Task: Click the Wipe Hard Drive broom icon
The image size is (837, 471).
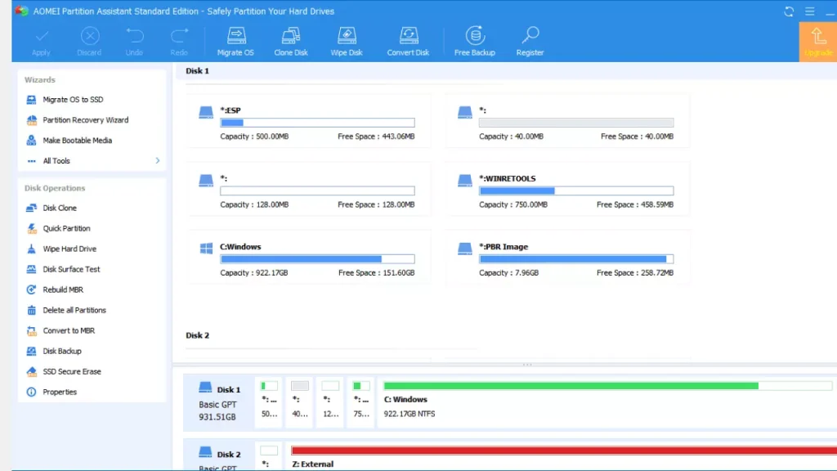Action: coord(32,249)
